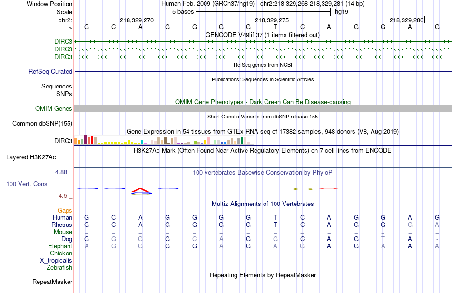Click the chr2:218,329,268-218,329,281 (14 bp) position text
Viewport: 452px width, 293px height.
(x=312, y=4)
